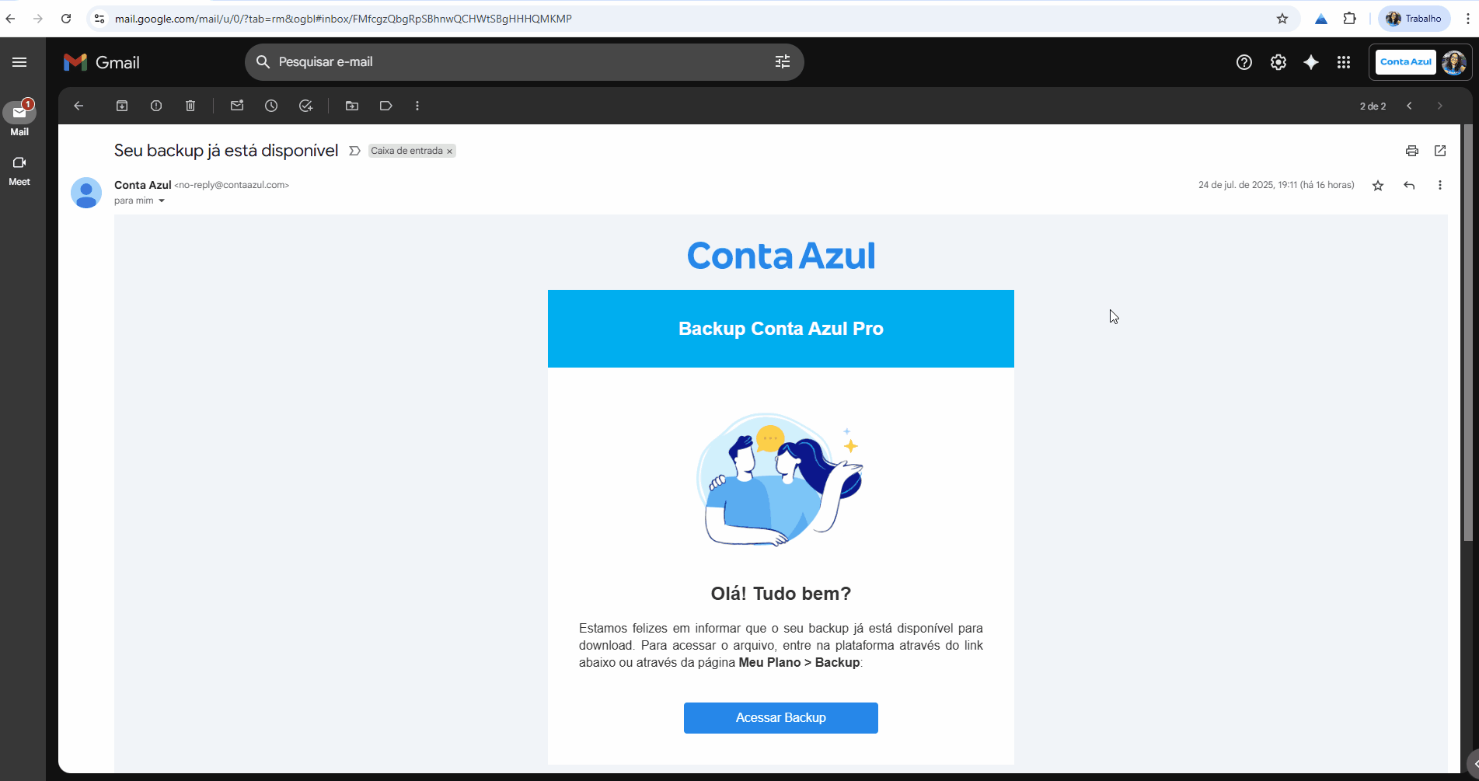
Task: Click the Gmail logo
Action: (x=101, y=62)
